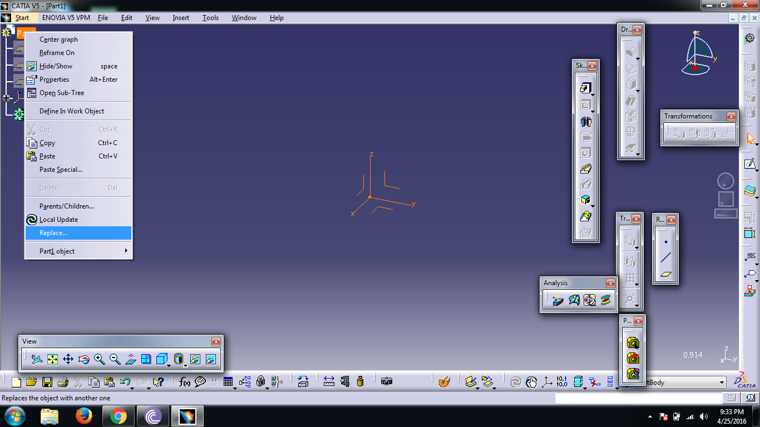
Task: Select the Shaft tool in sketch-based features toolbar
Action: pos(585,121)
